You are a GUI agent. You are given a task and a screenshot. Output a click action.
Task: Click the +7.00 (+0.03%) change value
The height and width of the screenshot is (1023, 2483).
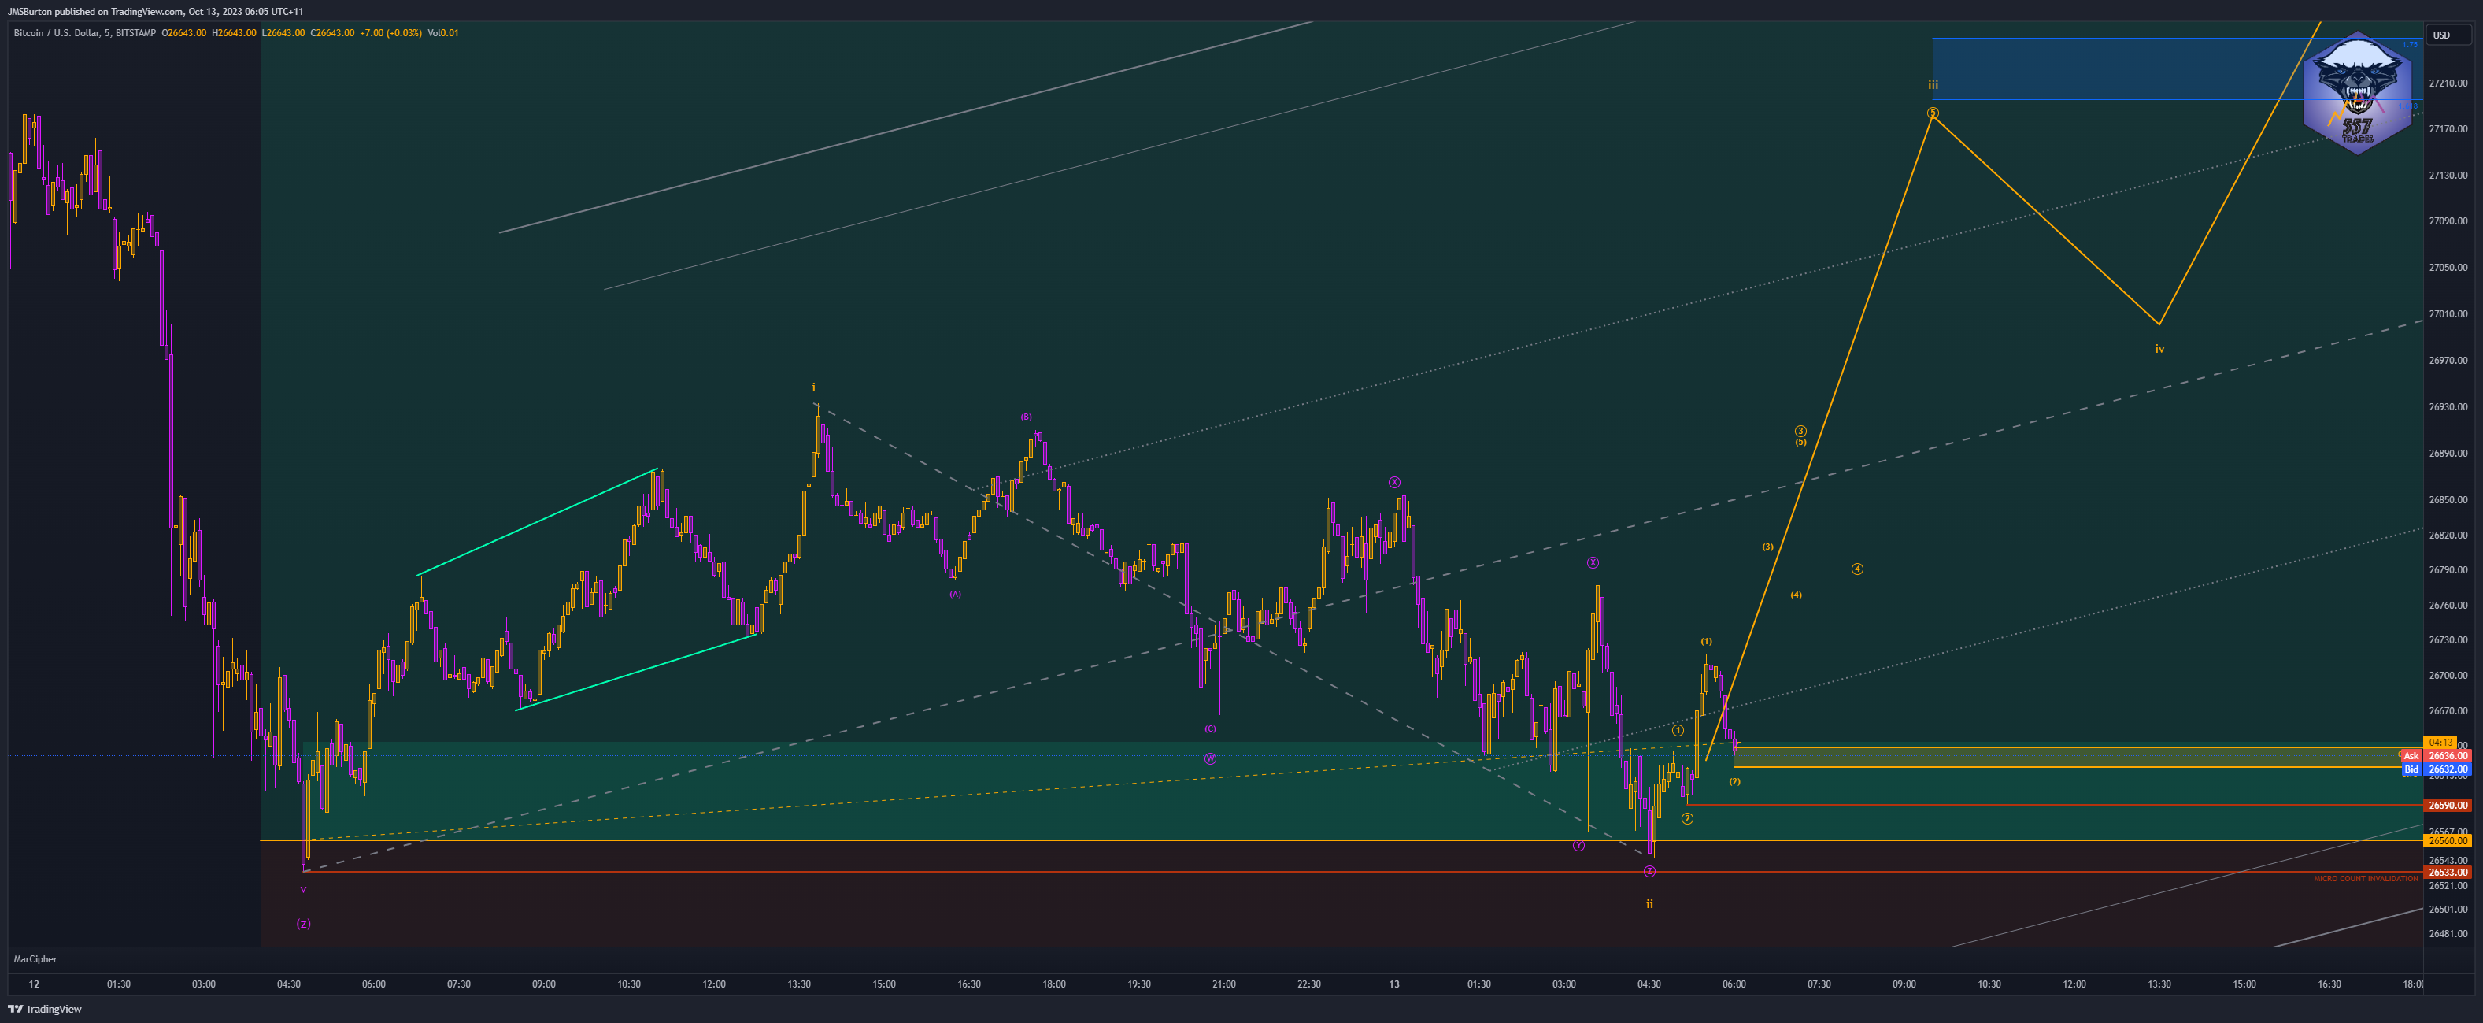(390, 33)
